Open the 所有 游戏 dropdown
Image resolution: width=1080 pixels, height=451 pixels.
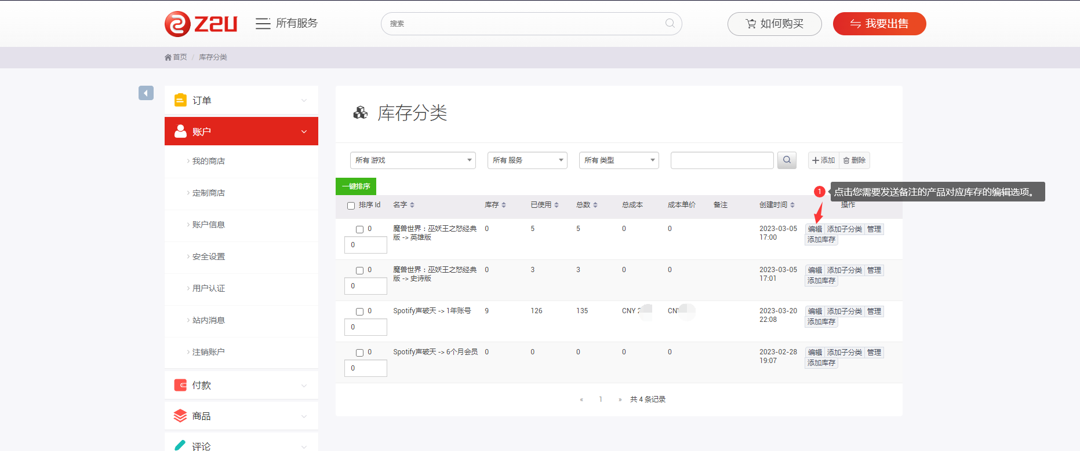413,160
